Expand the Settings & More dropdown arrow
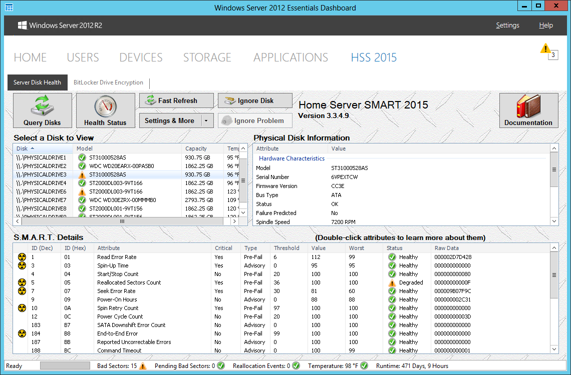Screen dimensions: 571x375 tap(206, 120)
